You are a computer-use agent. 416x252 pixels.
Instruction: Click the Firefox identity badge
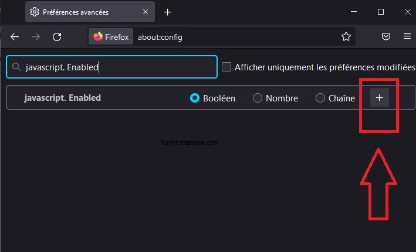[111, 36]
